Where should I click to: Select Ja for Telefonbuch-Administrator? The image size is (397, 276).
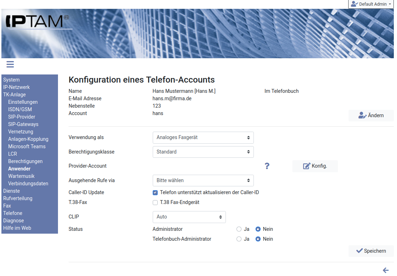tap(239, 239)
